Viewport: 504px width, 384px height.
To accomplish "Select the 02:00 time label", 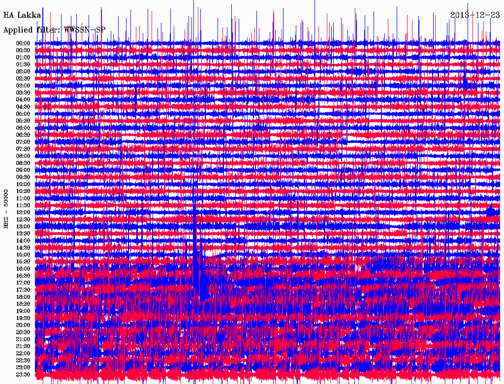I will click(x=23, y=71).
